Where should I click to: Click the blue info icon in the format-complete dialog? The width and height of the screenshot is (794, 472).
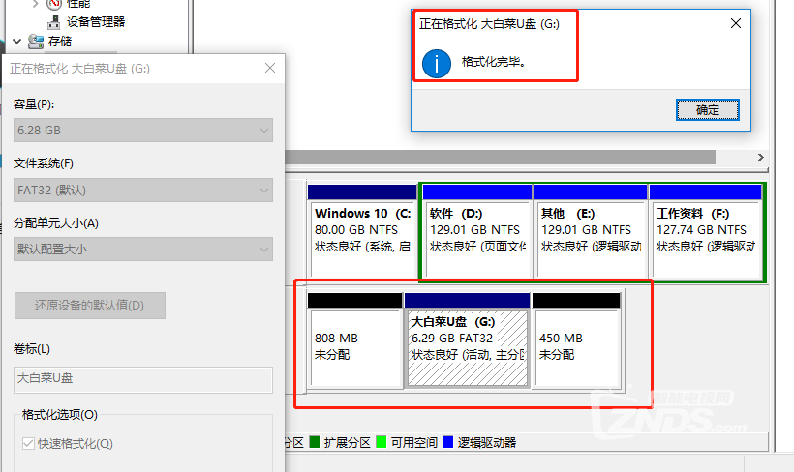(436, 64)
